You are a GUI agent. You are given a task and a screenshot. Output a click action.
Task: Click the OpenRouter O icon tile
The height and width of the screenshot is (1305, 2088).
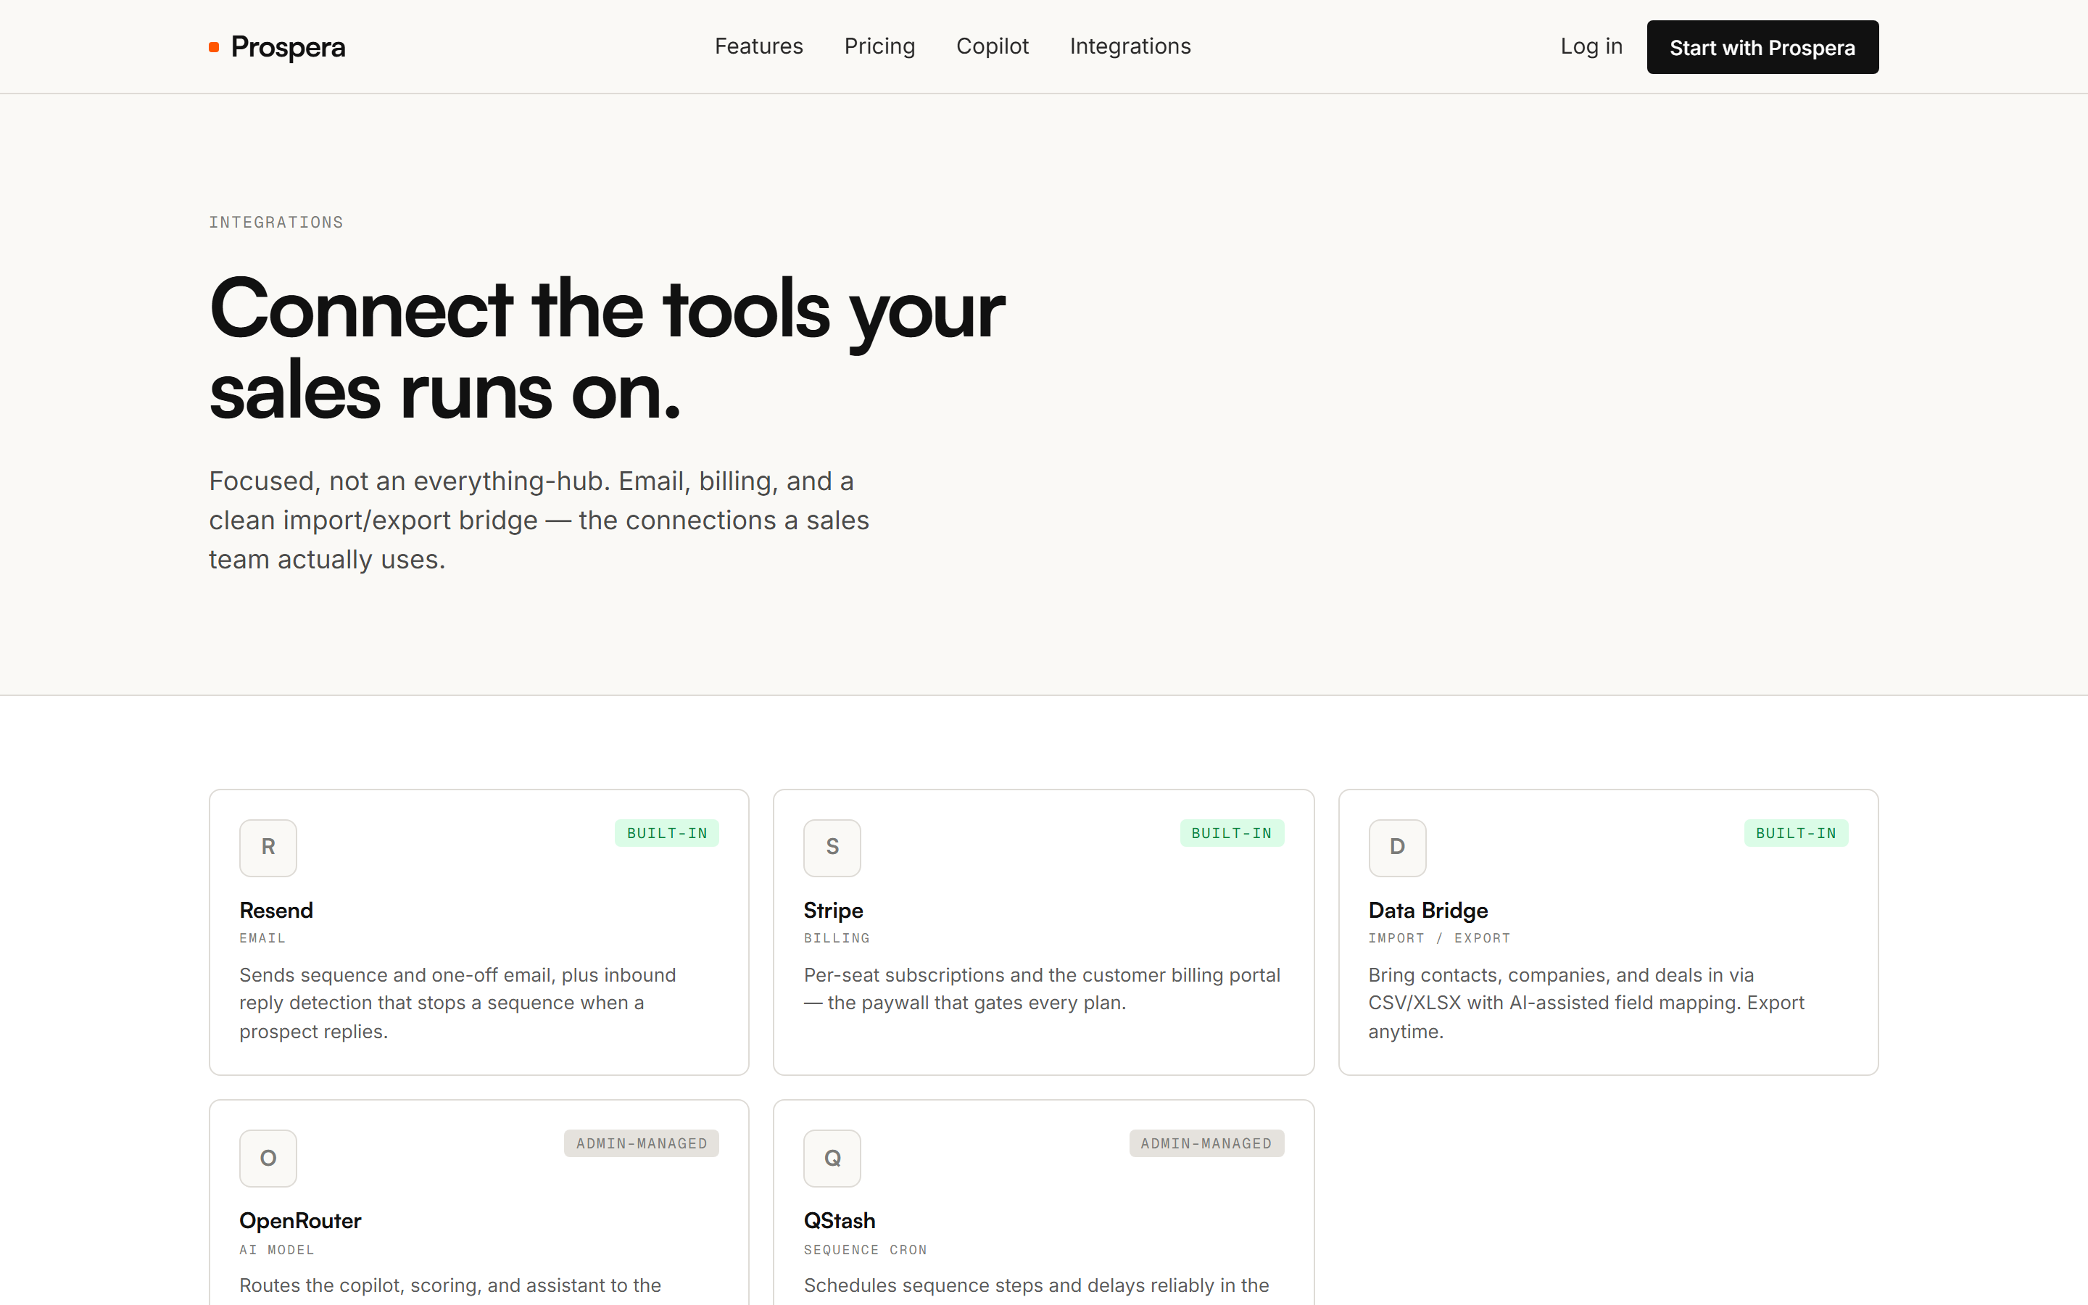coord(268,1159)
